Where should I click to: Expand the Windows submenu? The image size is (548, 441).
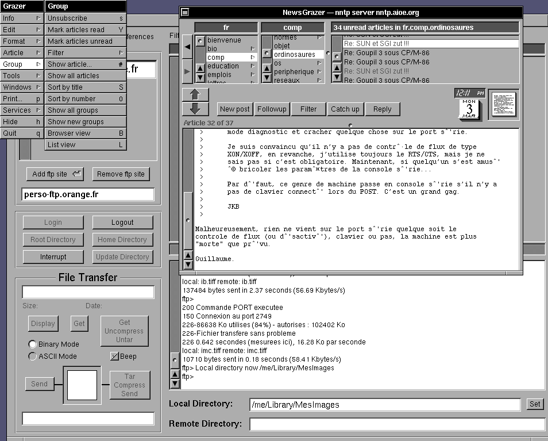pyautogui.click(x=22, y=87)
